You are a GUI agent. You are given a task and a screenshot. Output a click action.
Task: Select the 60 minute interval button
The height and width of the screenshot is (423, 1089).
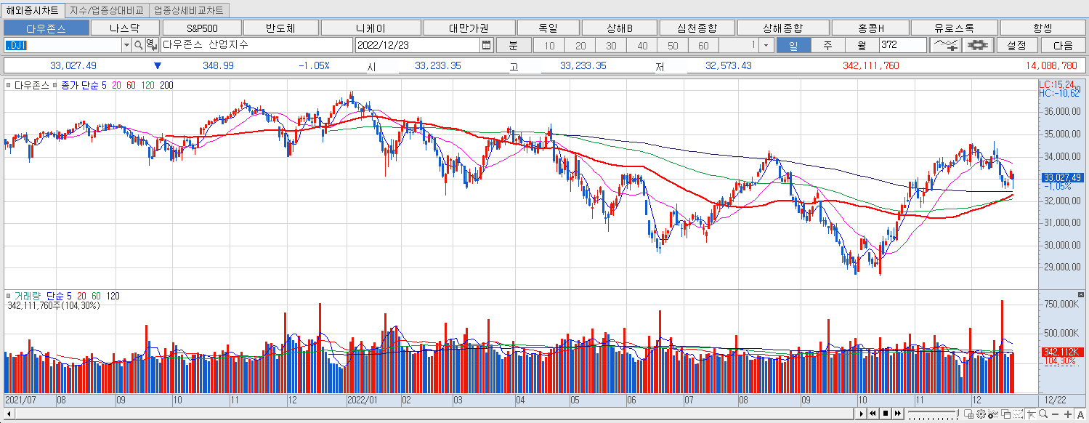point(703,45)
